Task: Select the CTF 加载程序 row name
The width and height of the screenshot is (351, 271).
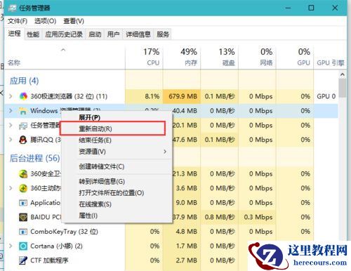Action: 49,260
